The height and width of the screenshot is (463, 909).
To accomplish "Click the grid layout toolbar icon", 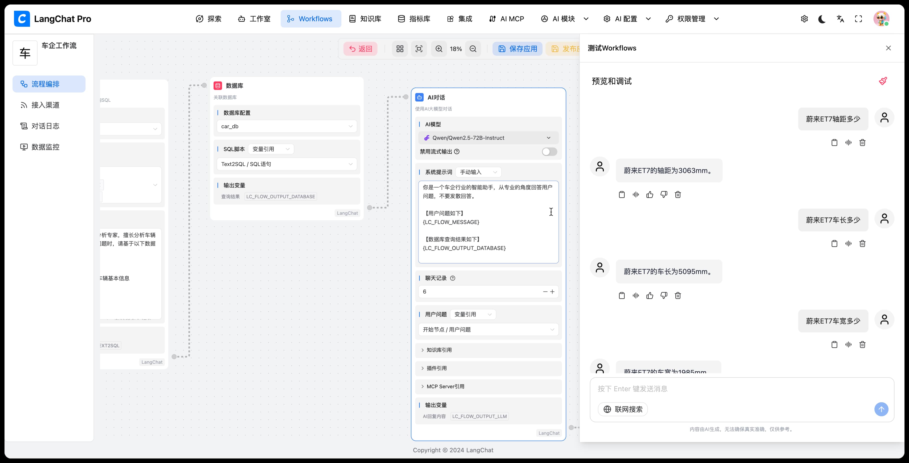I will (x=400, y=49).
